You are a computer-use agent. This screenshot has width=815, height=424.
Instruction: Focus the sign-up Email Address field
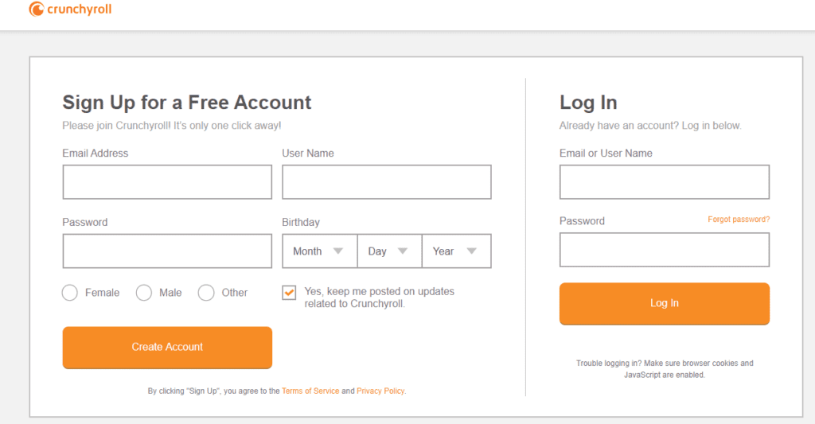click(x=167, y=182)
